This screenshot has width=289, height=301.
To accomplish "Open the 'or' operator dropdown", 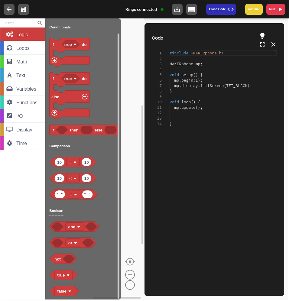I will click(x=73, y=243).
